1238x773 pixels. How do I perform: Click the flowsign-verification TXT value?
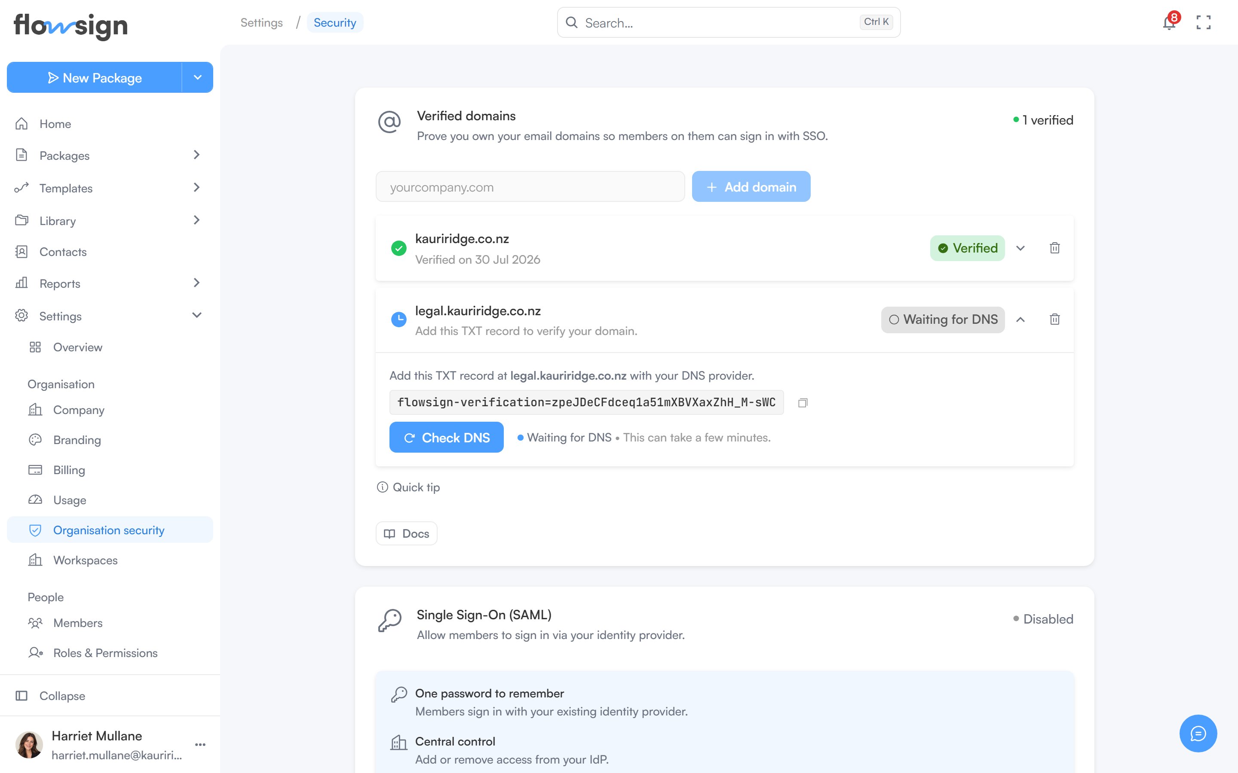pyautogui.click(x=586, y=403)
